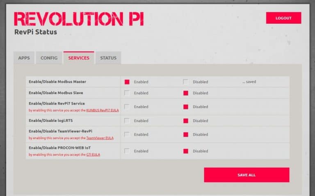Log out with the LOGOUT button
Screen dimensions: 315x196
pos(283,18)
